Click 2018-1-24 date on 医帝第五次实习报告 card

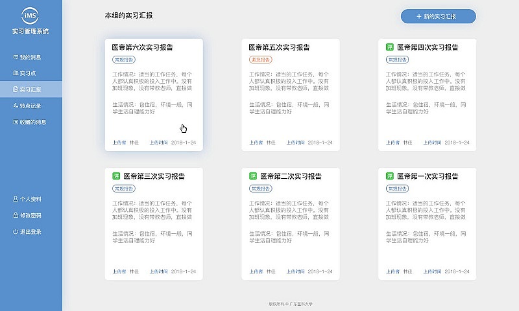coord(320,143)
